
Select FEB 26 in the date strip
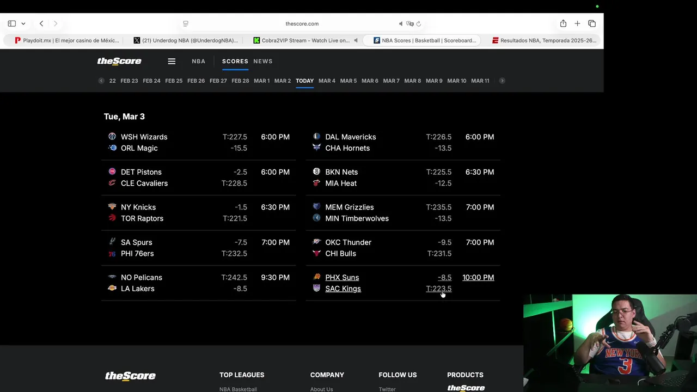tap(196, 81)
